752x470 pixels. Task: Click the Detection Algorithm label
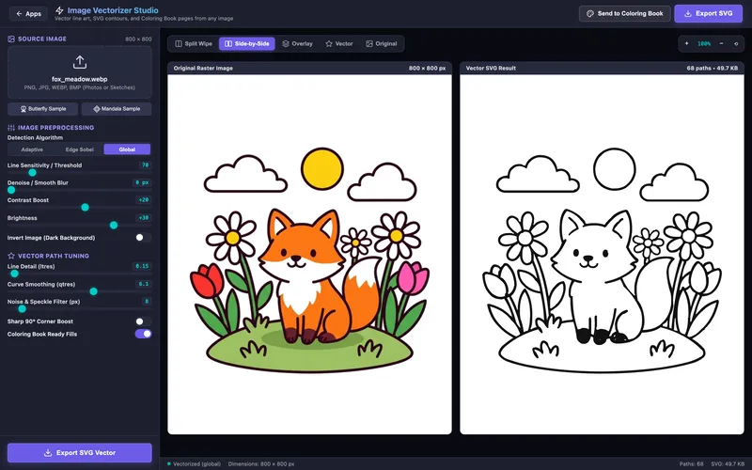tap(35, 137)
